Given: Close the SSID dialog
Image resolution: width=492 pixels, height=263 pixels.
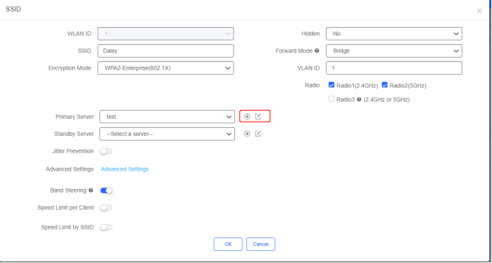Looking at the screenshot, I should [x=479, y=11].
